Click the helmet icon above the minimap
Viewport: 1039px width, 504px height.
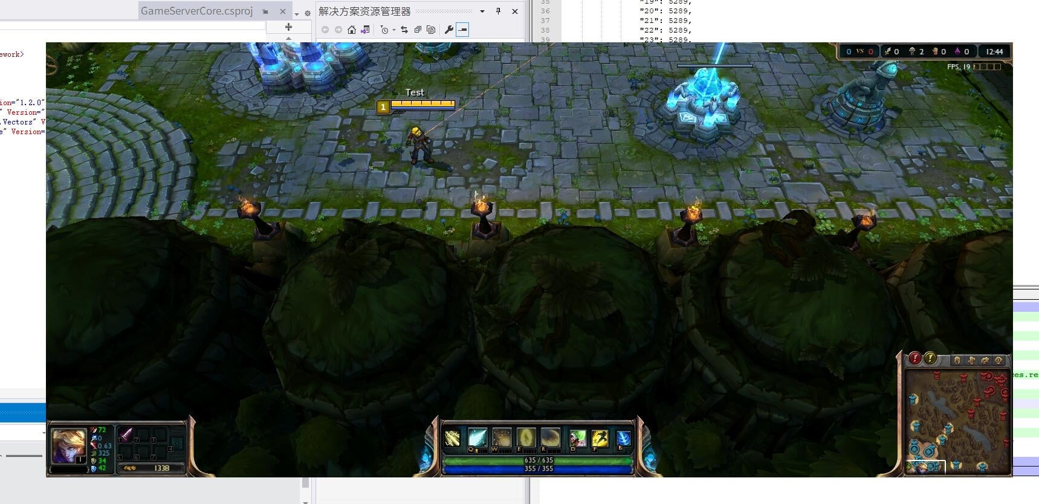[x=957, y=360]
